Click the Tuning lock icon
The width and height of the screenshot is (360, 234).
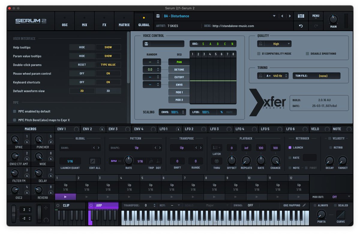click(261, 76)
